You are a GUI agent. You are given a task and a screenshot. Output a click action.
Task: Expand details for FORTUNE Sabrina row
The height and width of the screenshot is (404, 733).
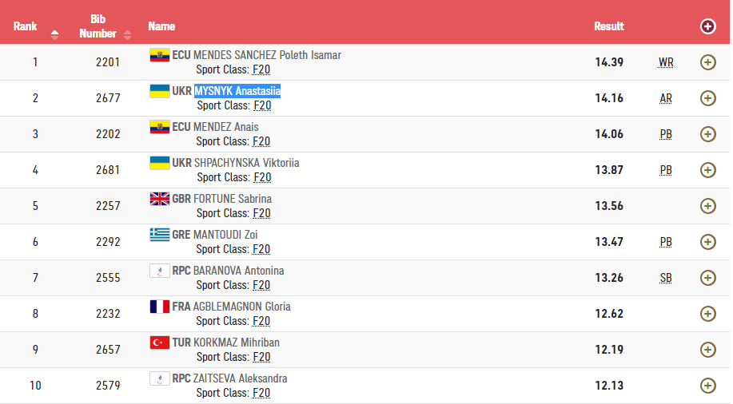[707, 206]
